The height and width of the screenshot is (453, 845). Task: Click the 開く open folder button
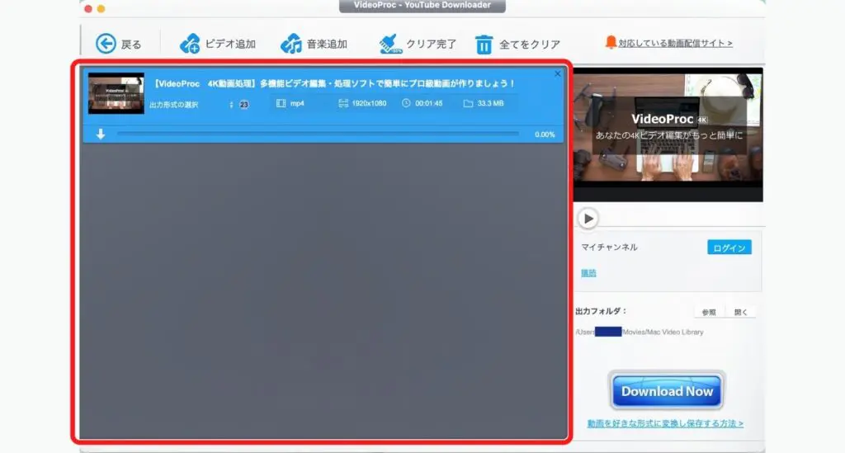(740, 313)
